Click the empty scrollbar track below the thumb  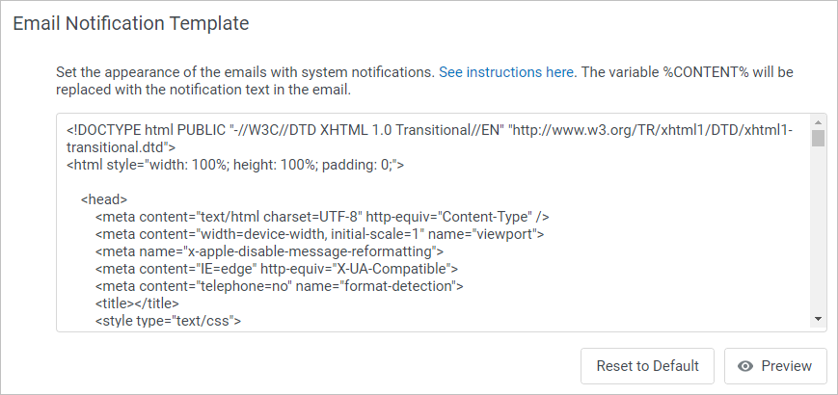[818, 229]
